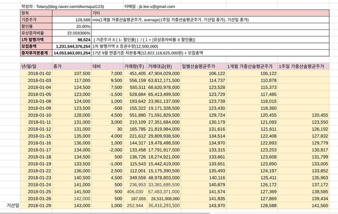Click the date cell 2018-01-29
The width and height of the screenshot is (338, 214).
click(36, 206)
